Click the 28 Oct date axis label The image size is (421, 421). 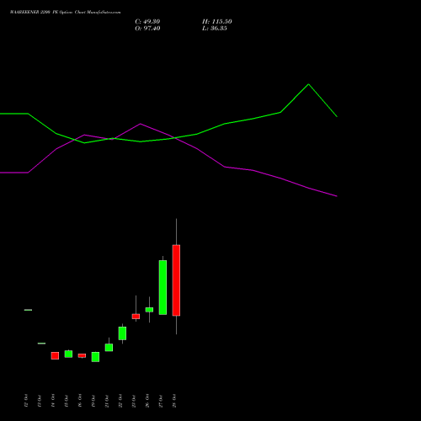174,401
